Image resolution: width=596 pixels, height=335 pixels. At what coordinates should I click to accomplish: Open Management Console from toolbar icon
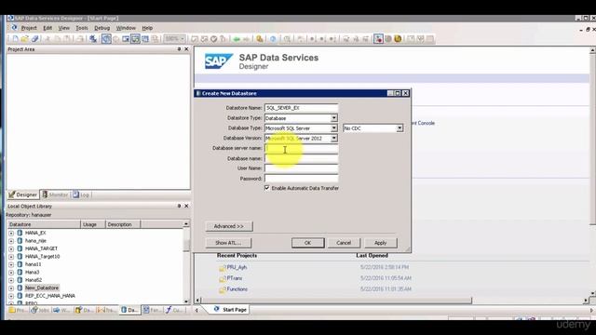click(x=259, y=39)
